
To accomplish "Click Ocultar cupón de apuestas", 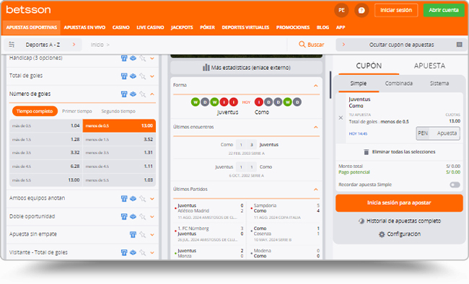I will [401, 45].
